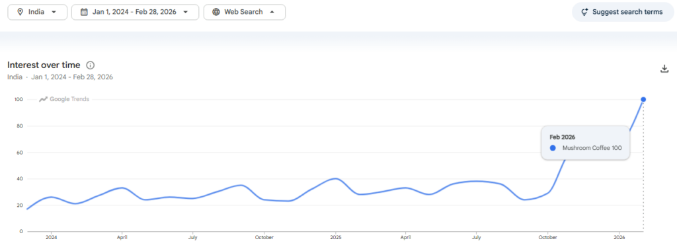
Task: Click the Feb 2026 data point at 100
Action: tap(643, 100)
